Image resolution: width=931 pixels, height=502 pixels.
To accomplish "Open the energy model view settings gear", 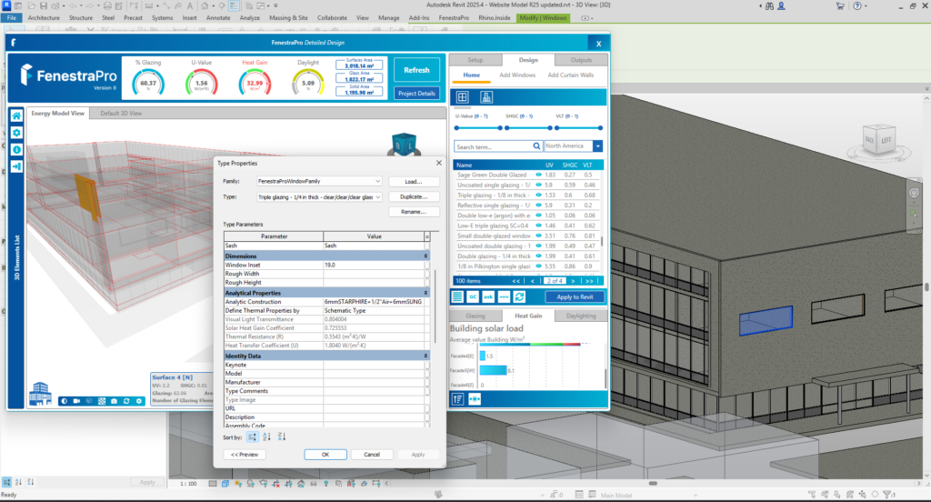I will 139,401.
